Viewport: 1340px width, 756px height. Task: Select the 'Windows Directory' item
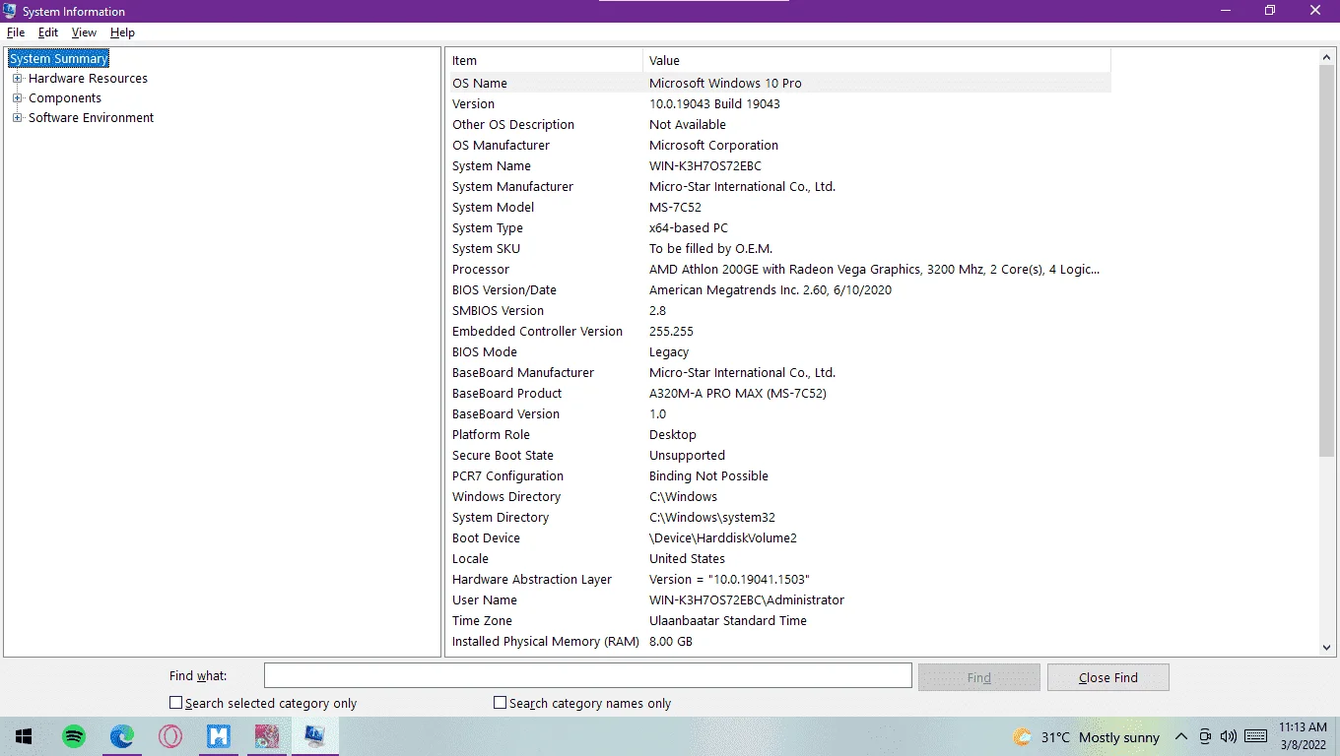tap(506, 497)
